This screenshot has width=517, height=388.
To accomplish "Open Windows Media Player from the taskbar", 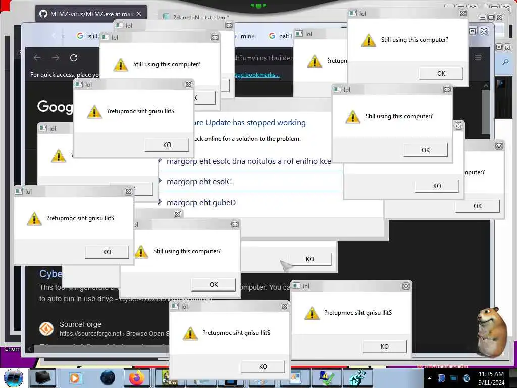I will pyautogui.click(x=75, y=378).
